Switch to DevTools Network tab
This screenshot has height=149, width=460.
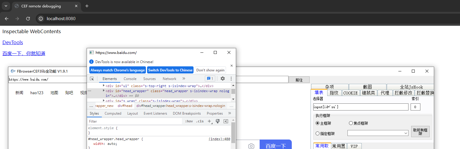(169, 79)
